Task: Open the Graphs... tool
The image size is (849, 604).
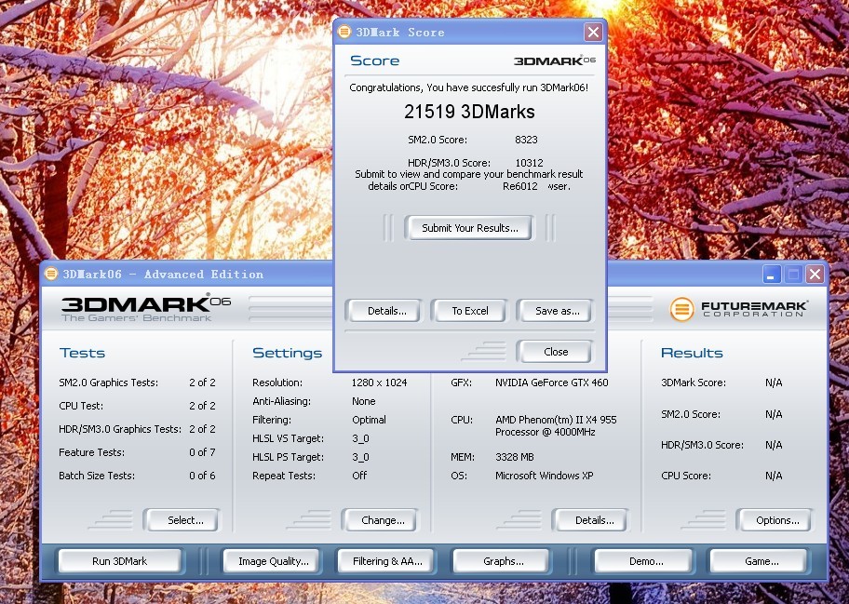Action: pos(503,561)
